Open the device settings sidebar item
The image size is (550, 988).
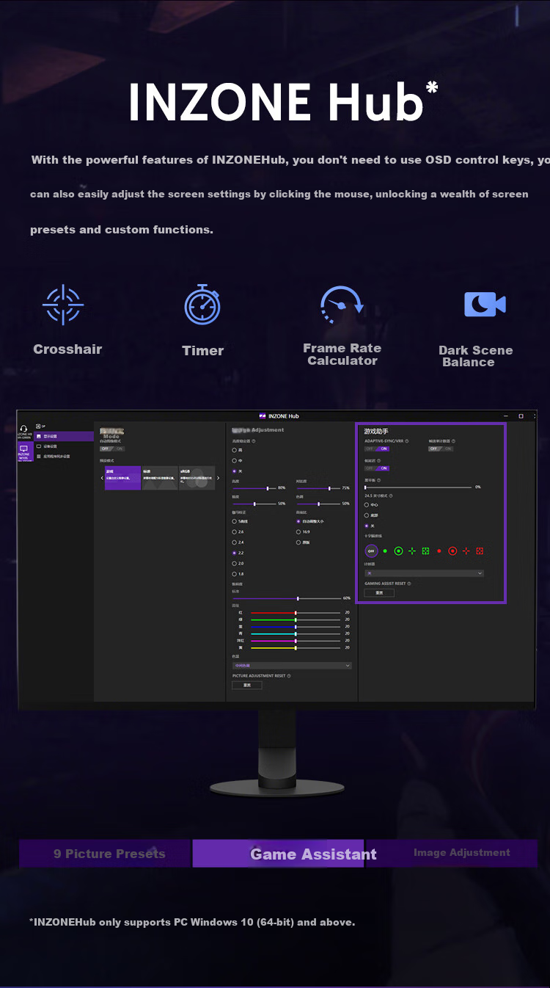point(65,446)
